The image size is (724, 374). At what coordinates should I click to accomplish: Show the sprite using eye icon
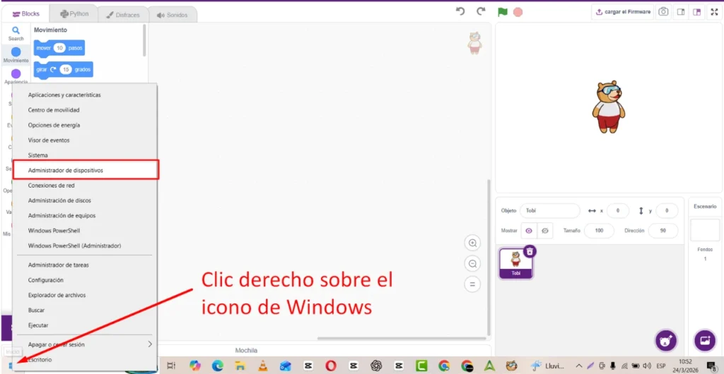coord(528,231)
